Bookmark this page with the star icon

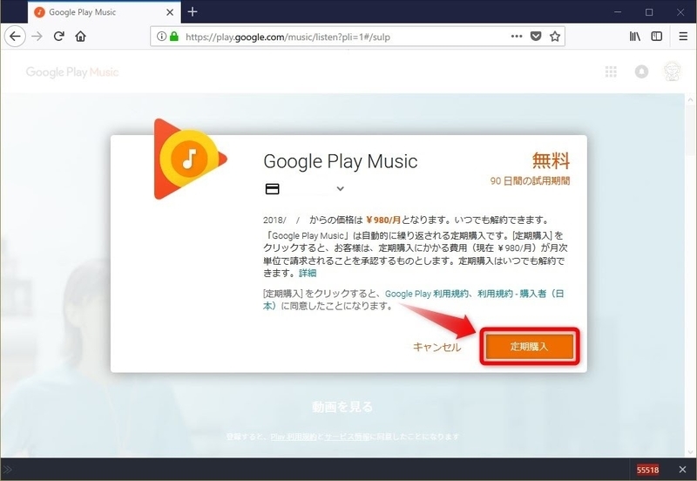pyautogui.click(x=555, y=37)
